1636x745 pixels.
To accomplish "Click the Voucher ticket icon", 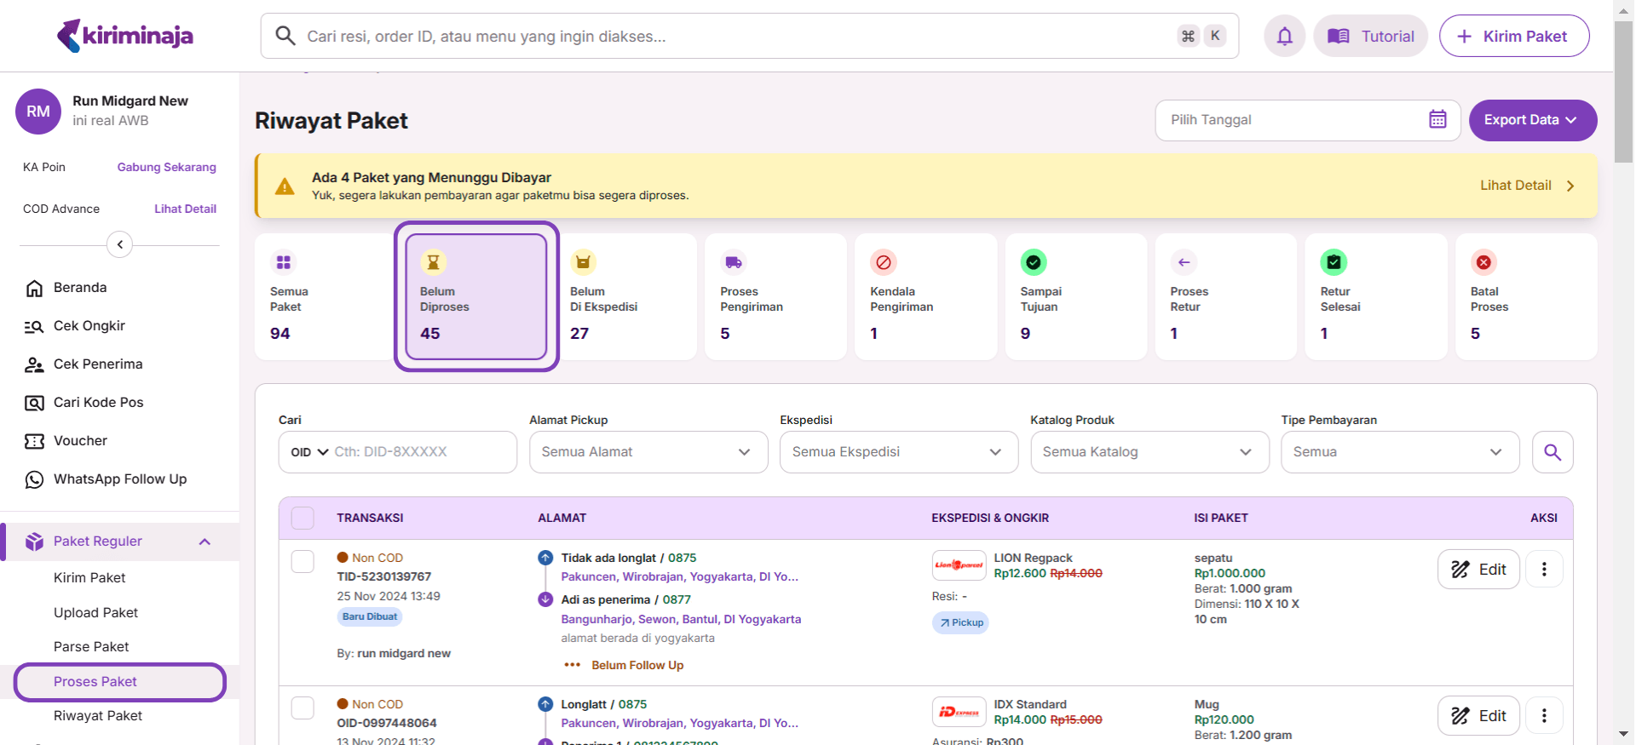I will click(34, 441).
